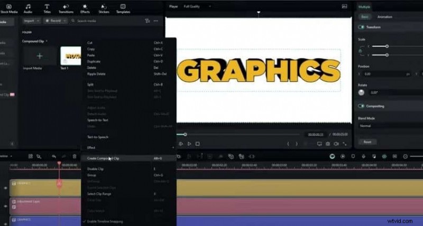Adjust the Scale X slider

pyautogui.click(x=387, y=46)
